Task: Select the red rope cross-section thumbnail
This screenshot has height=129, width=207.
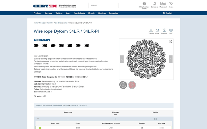Action: 132,85
